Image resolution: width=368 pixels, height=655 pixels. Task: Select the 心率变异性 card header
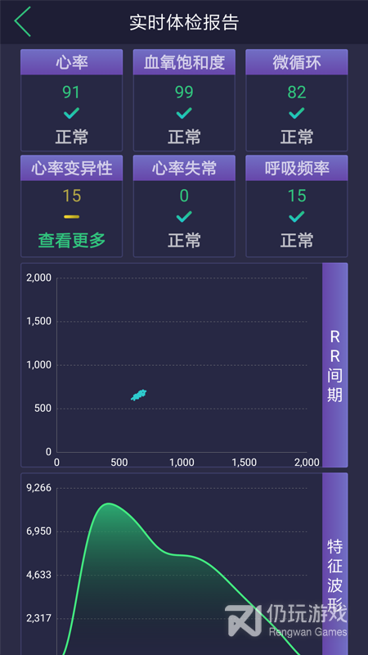click(x=71, y=169)
